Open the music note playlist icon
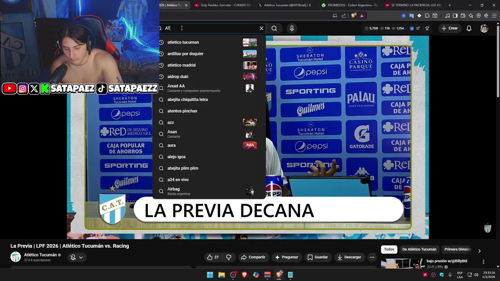The width and height of the screenshot is (500, 281). click(448, 16)
